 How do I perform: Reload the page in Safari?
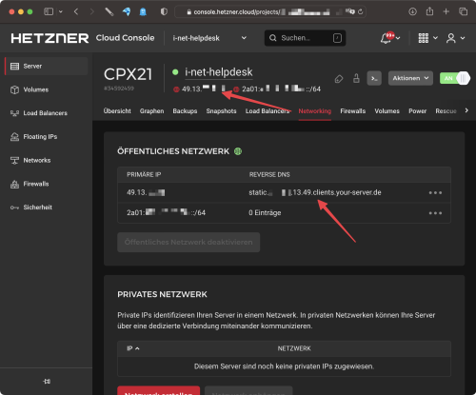(x=361, y=11)
